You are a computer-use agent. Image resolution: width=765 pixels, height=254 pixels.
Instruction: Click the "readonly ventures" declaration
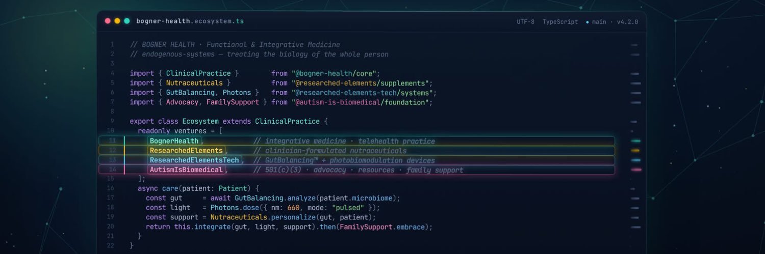point(172,131)
